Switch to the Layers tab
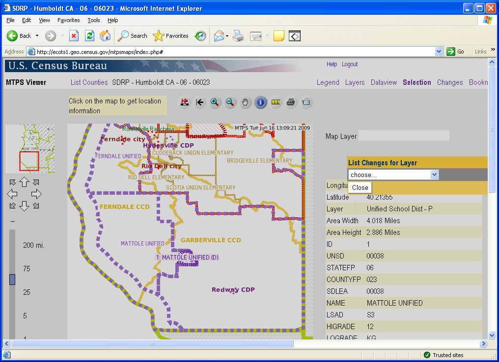Viewport: 499px width, 362px height. click(355, 82)
